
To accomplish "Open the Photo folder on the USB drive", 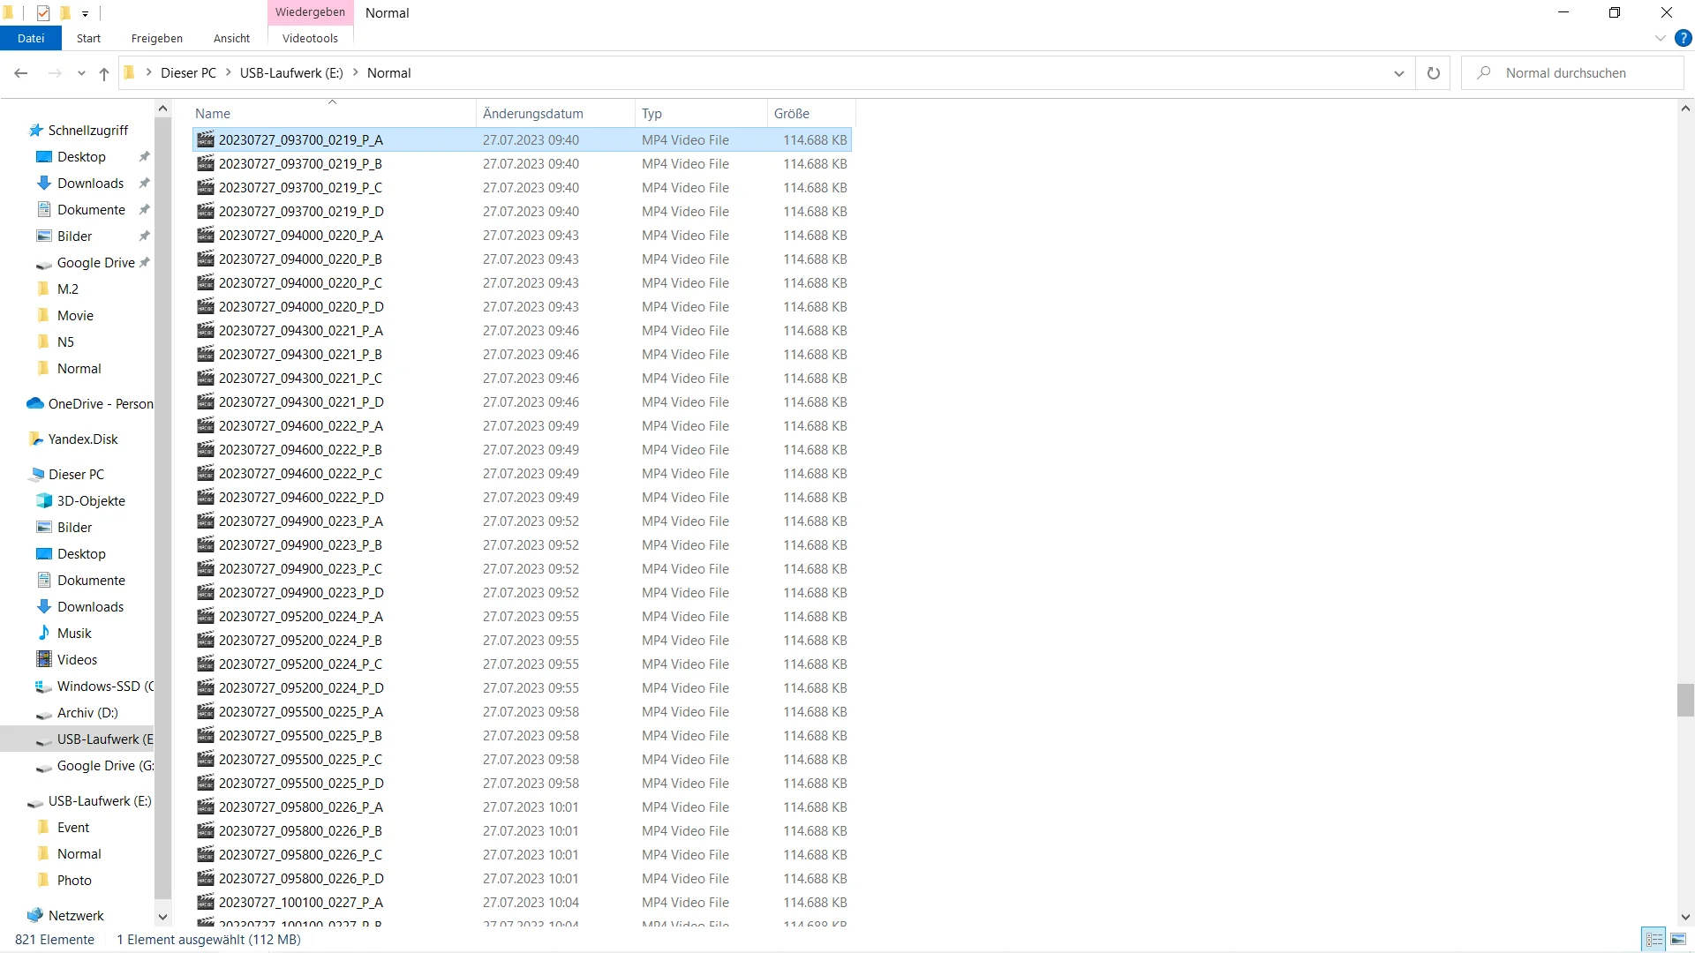I will click(74, 881).
